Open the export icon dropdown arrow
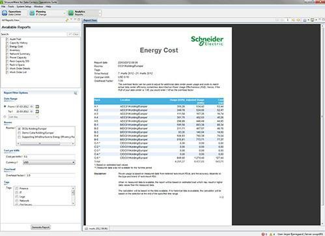Image resolution: width=325 pixels, height=236 pixels. [x=308, y=20]
